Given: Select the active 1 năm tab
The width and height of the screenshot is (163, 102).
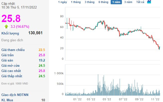Looking at the screenshot, I should 116,2.
